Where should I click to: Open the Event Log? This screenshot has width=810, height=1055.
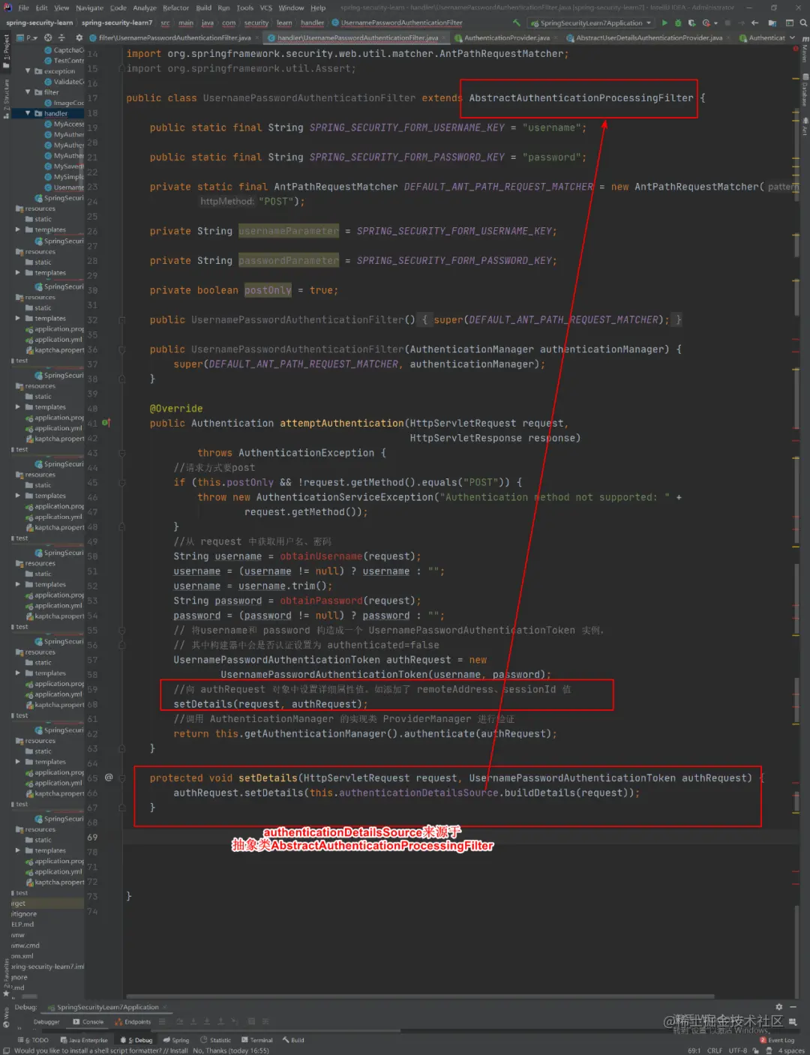click(777, 1040)
